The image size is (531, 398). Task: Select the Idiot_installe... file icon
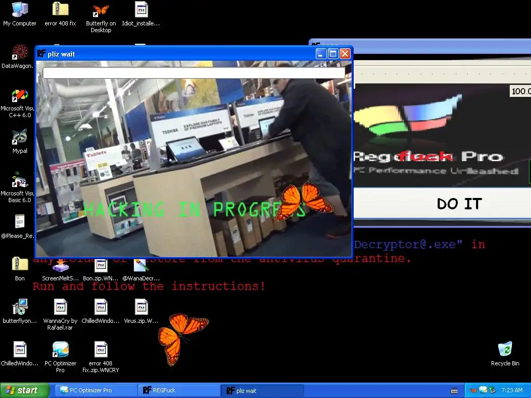click(141, 14)
